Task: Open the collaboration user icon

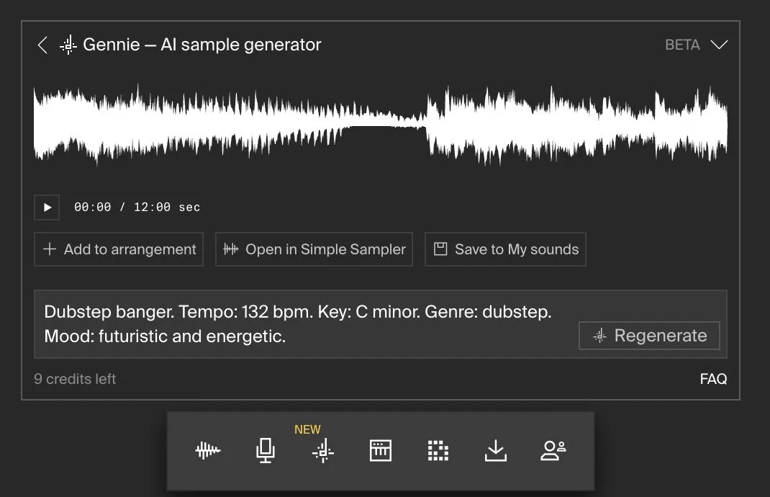Action: click(x=553, y=450)
